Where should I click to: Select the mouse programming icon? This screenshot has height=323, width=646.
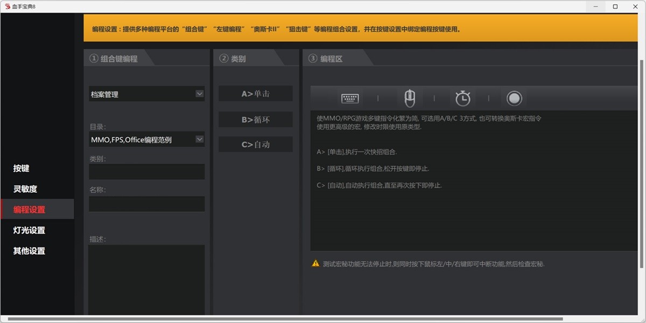409,97
